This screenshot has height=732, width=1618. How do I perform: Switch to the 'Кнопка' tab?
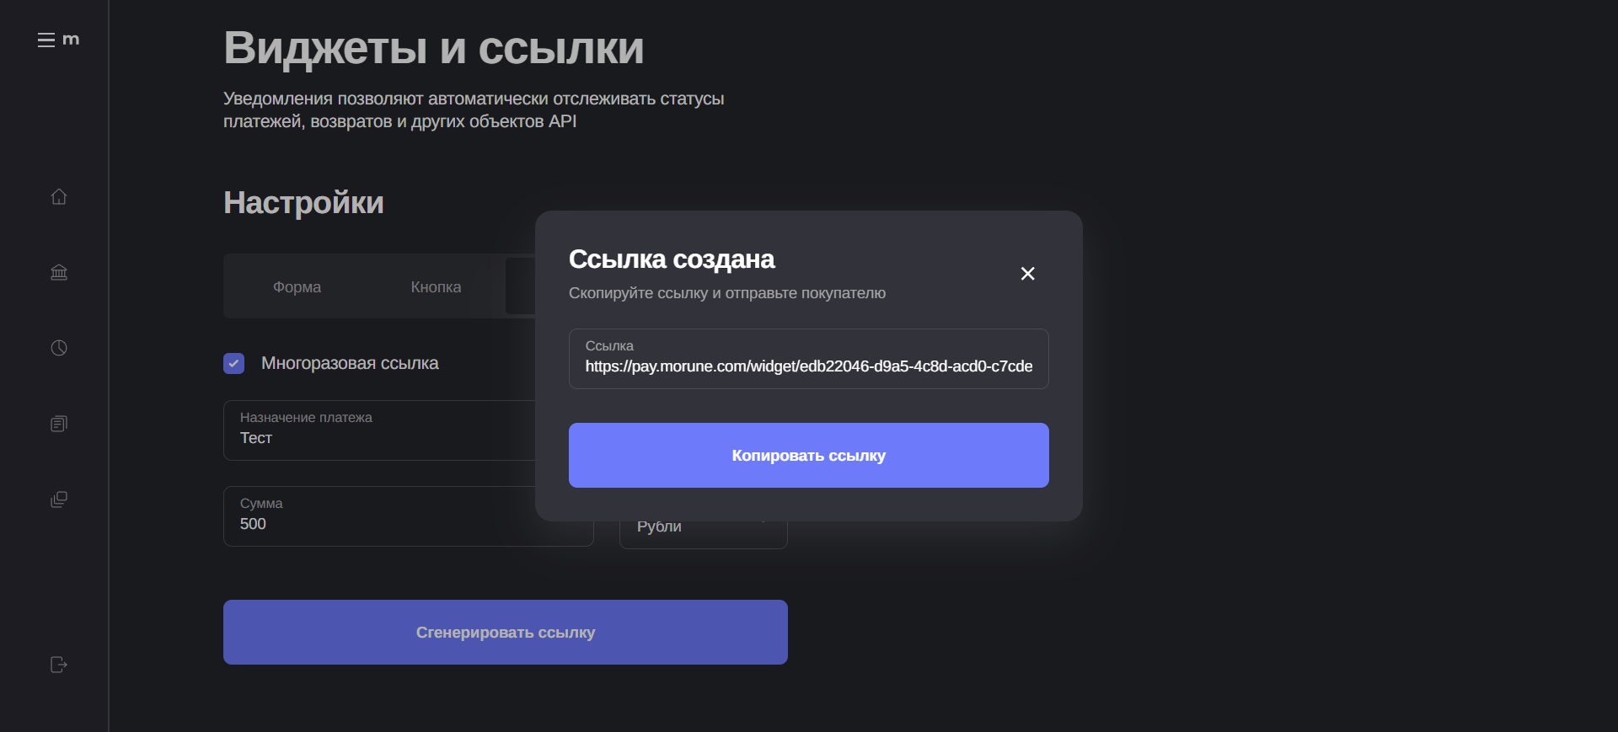pos(436,287)
